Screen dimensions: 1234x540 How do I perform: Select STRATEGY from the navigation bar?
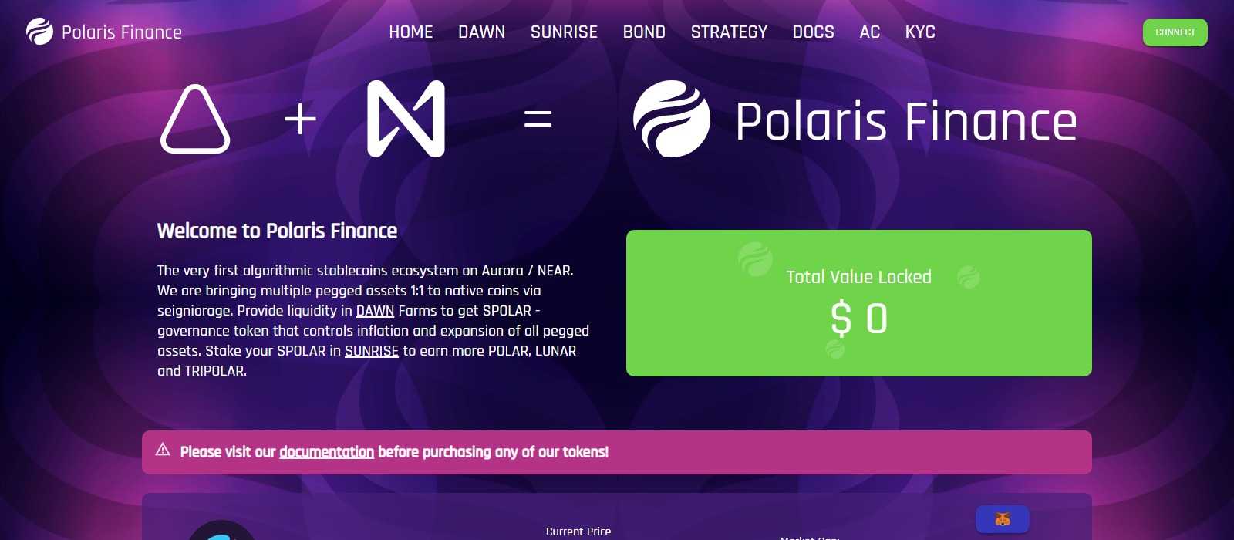point(729,32)
